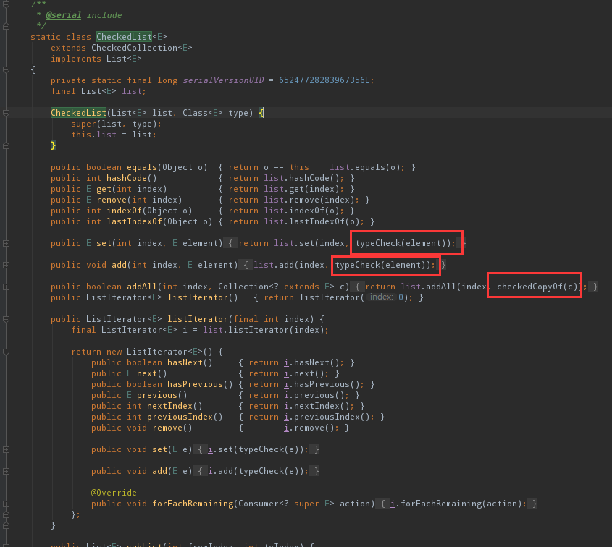
Task: Click the @serial Javadoc tag
Action: pos(64,15)
